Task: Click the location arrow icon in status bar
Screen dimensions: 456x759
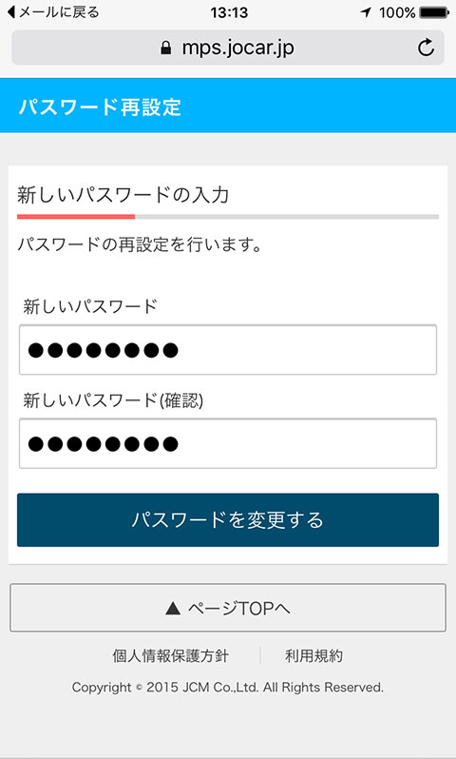Action: click(366, 13)
